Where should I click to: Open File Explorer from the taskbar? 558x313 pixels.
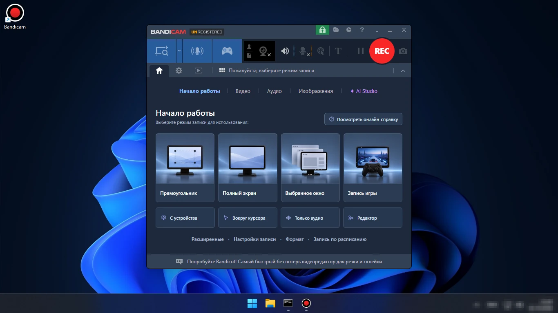point(270,303)
